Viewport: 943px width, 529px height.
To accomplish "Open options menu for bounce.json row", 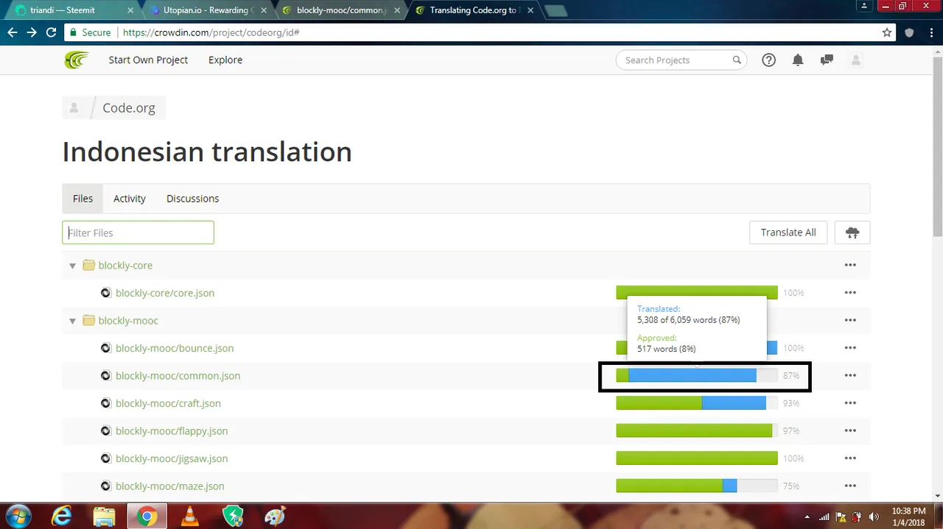I will click(x=850, y=348).
